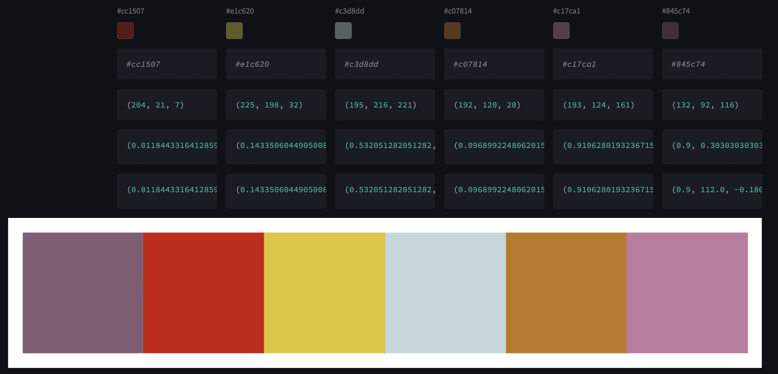The width and height of the screenshot is (778, 374).
Task: Click the red stripe in palette image
Action: pyautogui.click(x=203, y=292)
